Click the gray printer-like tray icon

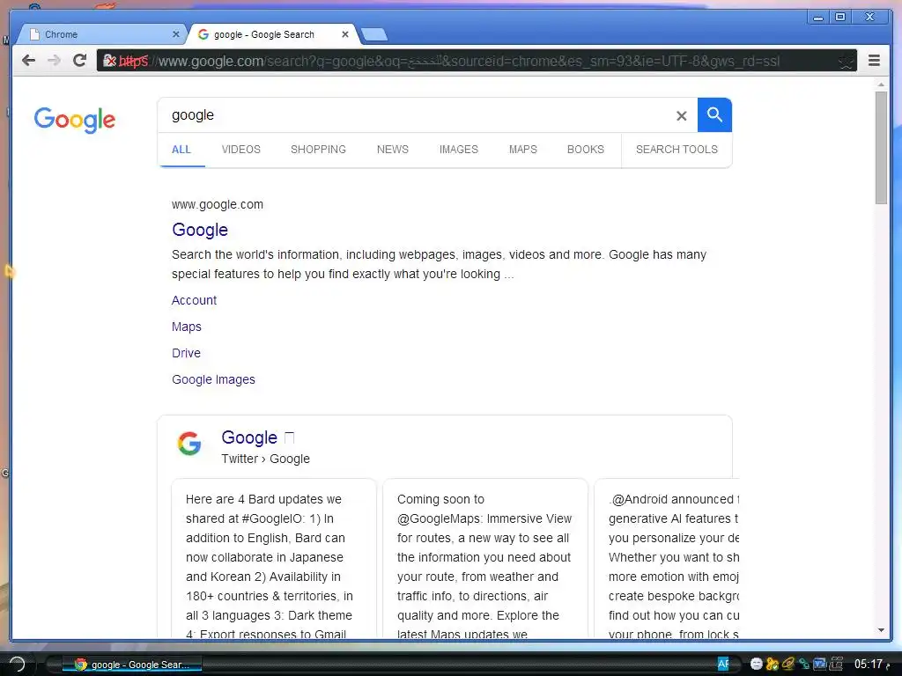click(x=836, y=664)
